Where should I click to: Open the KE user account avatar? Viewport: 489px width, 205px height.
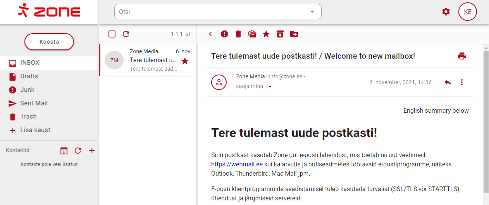click(x=468, y=12)
